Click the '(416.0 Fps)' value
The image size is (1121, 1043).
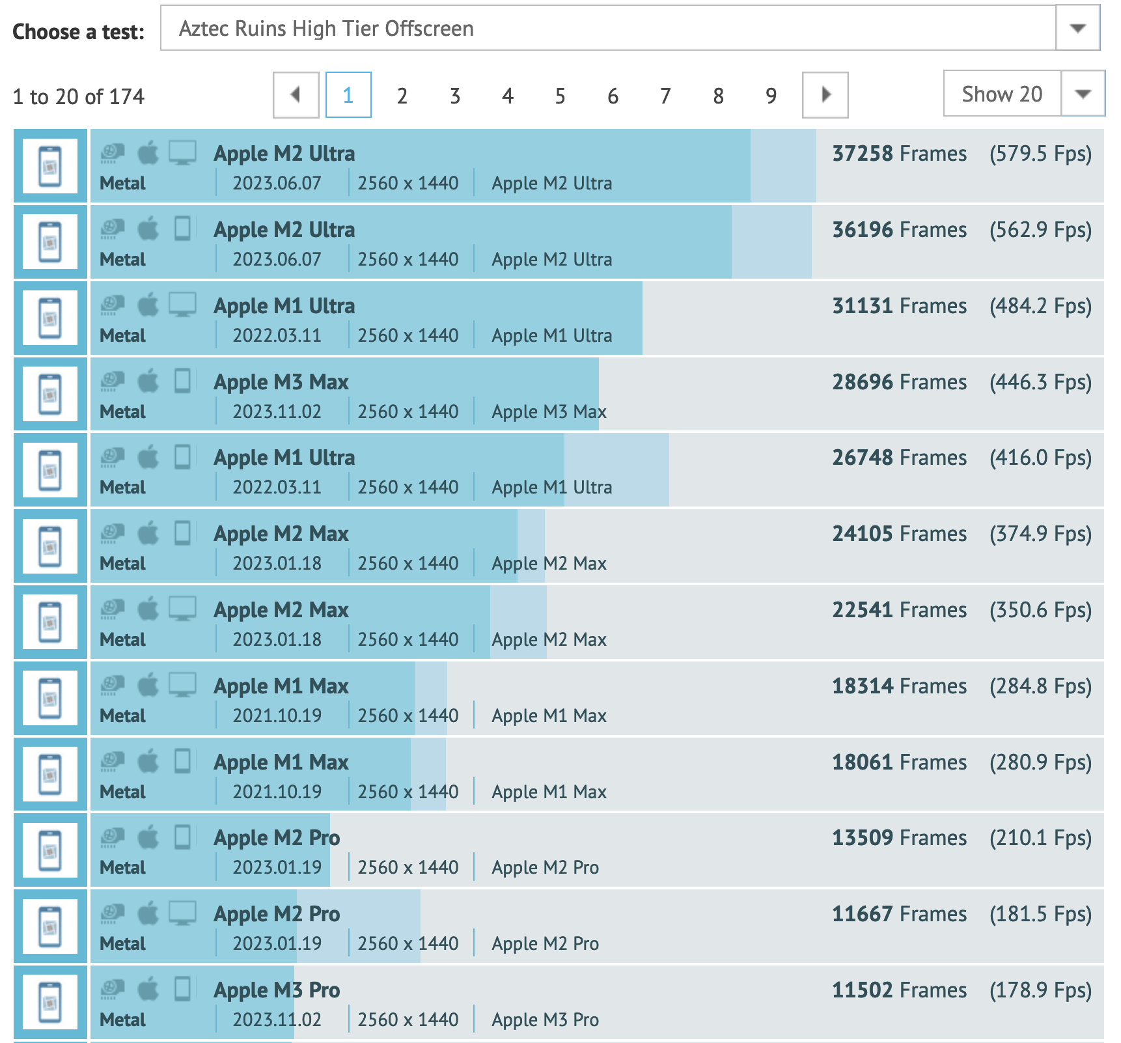[x=1040, y=458]
